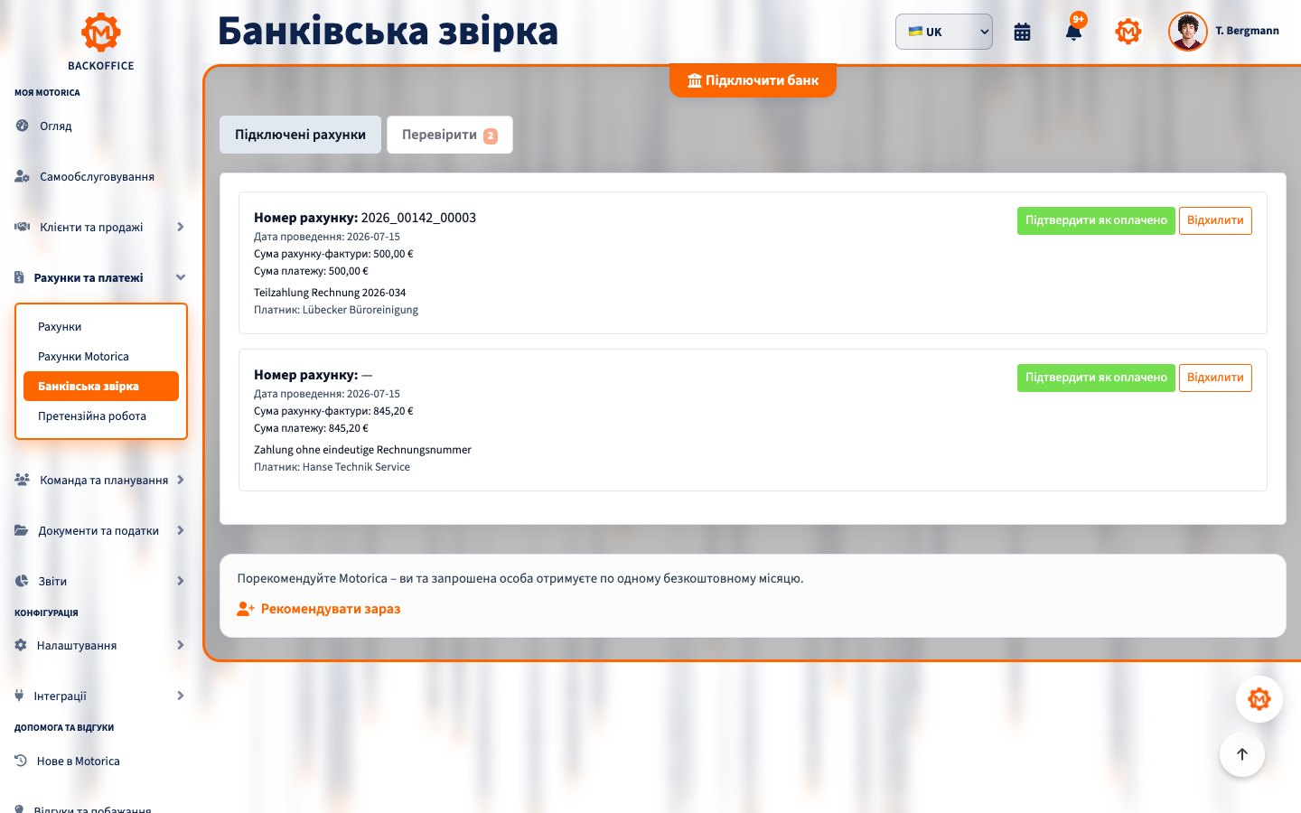Click the Клієнти та продажі handshake icon
This screenshot has width=1301, height=813.
tap(23, 227)
